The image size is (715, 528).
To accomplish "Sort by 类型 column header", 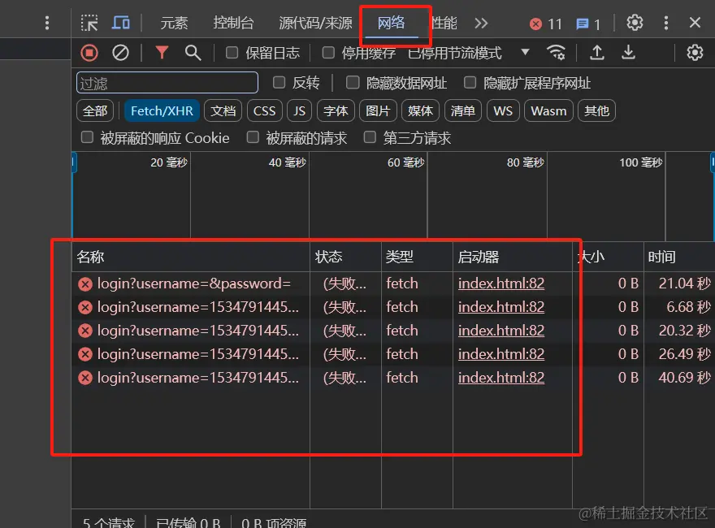I will click(418, 257).
